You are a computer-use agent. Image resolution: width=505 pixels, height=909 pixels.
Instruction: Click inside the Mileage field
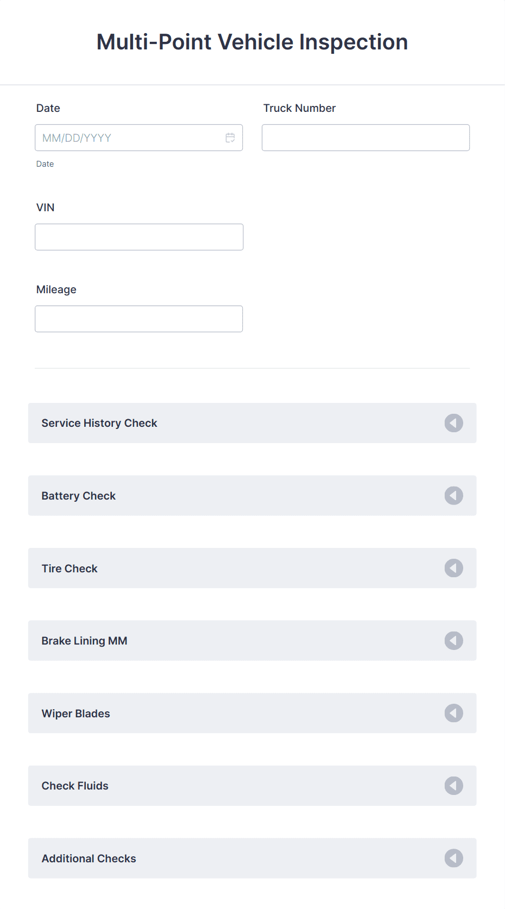click(138, 319)
